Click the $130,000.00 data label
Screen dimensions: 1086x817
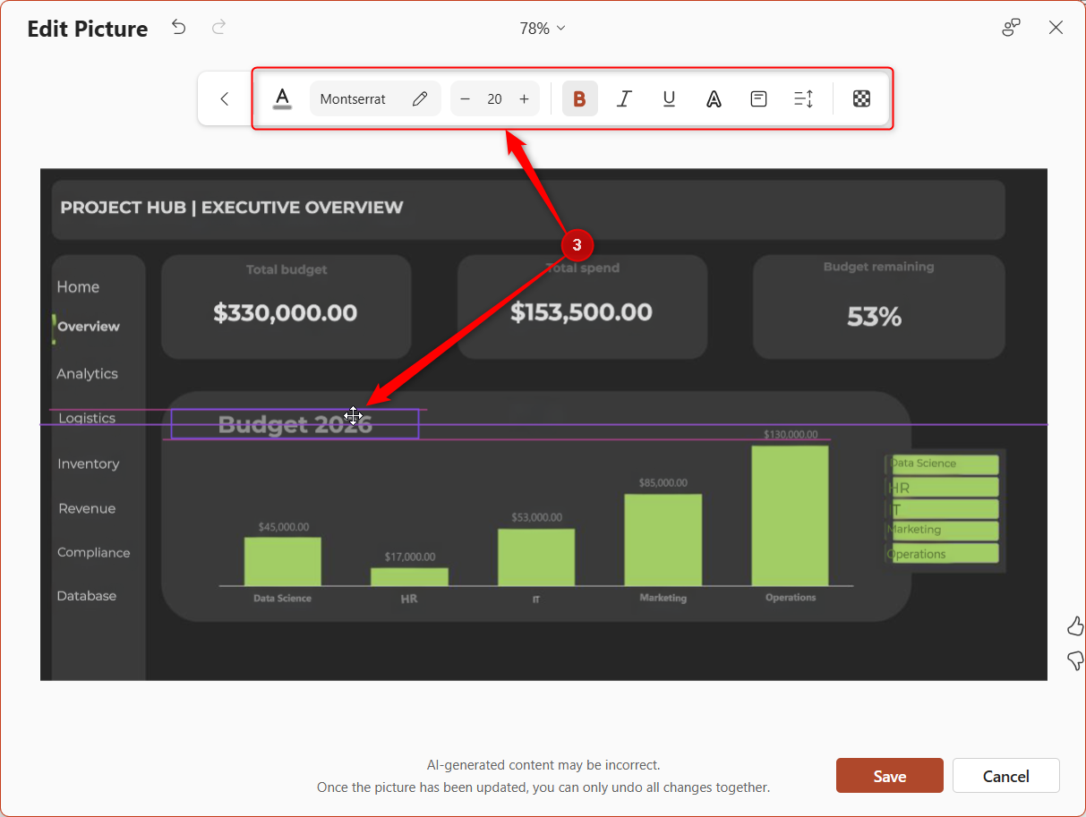point(791,434)
